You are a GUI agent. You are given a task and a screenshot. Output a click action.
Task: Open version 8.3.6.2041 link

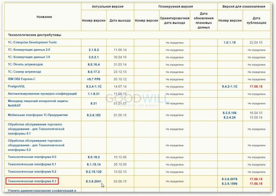pos(94,182)
